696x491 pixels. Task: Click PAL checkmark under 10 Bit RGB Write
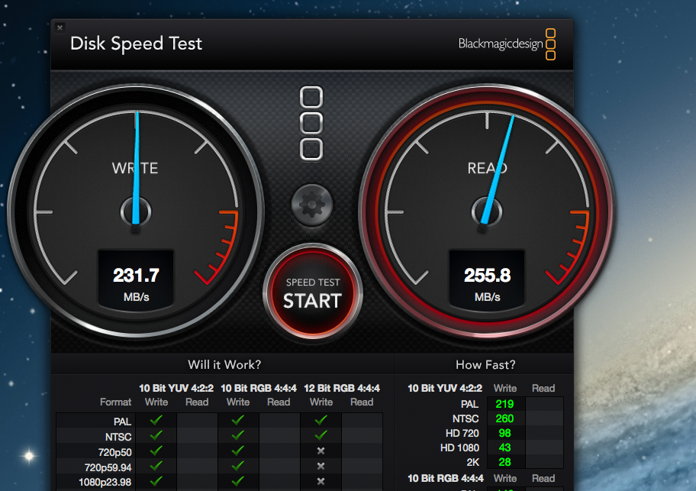[x=238, y=420]
